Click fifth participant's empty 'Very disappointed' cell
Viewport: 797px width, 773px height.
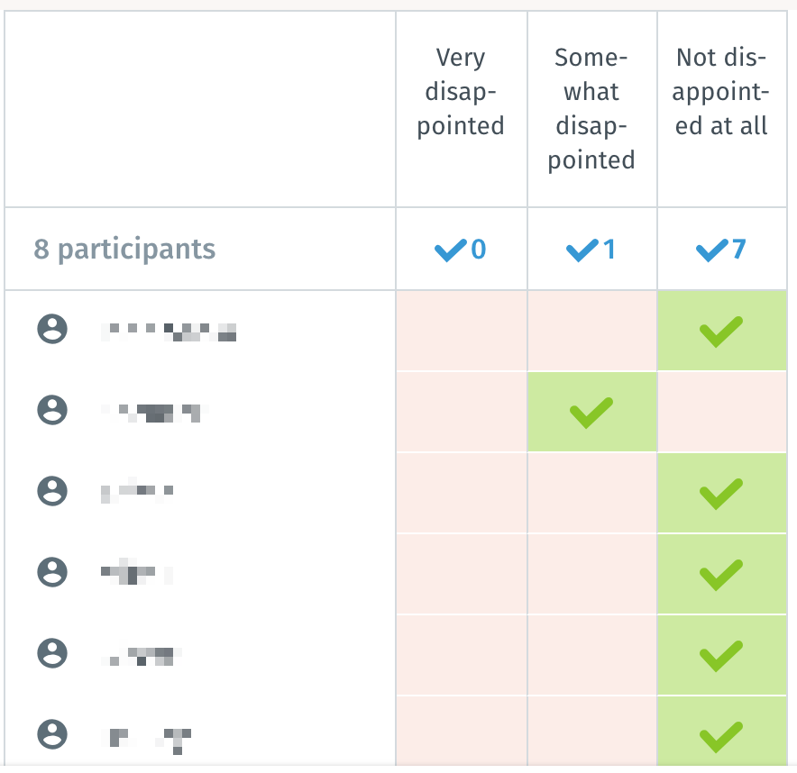(461, 655)
